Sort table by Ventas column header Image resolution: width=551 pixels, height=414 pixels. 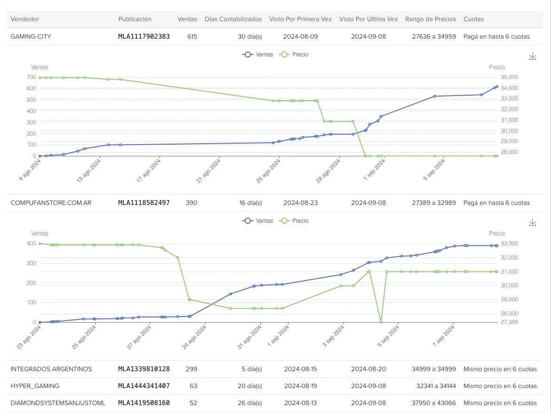point(187,19)
